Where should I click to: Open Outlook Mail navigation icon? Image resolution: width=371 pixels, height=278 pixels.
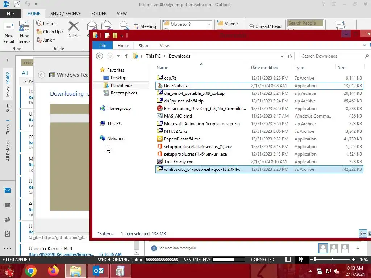click(8, 190)
